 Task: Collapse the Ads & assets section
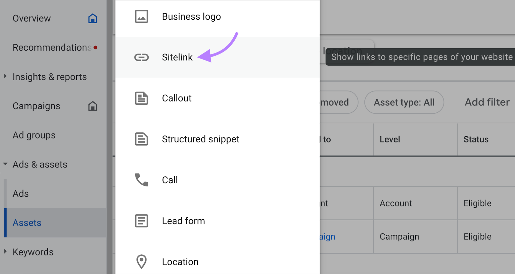point(5,164)
